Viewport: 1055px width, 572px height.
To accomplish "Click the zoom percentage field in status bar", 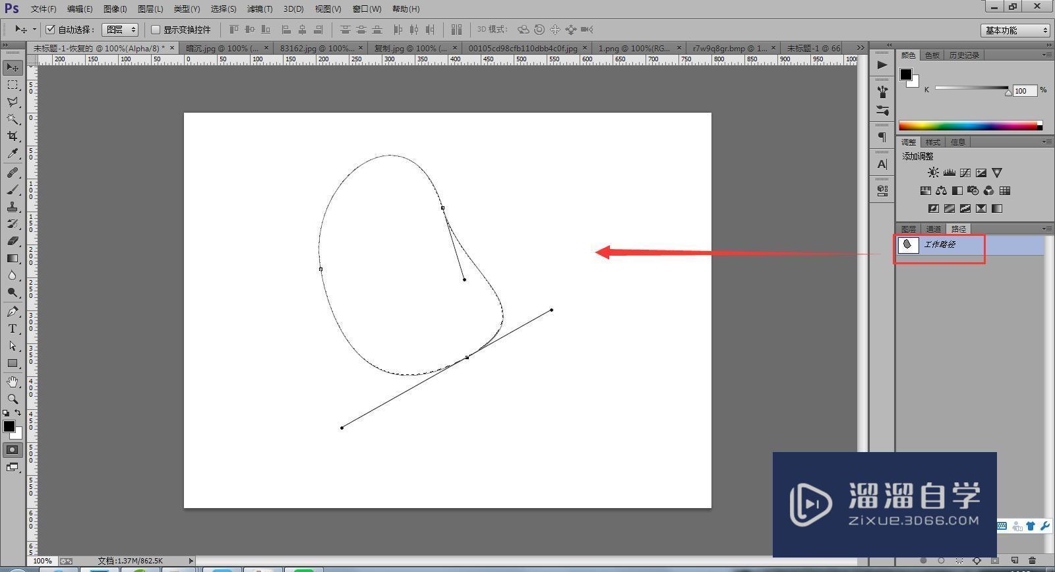I will coord(42,561).
